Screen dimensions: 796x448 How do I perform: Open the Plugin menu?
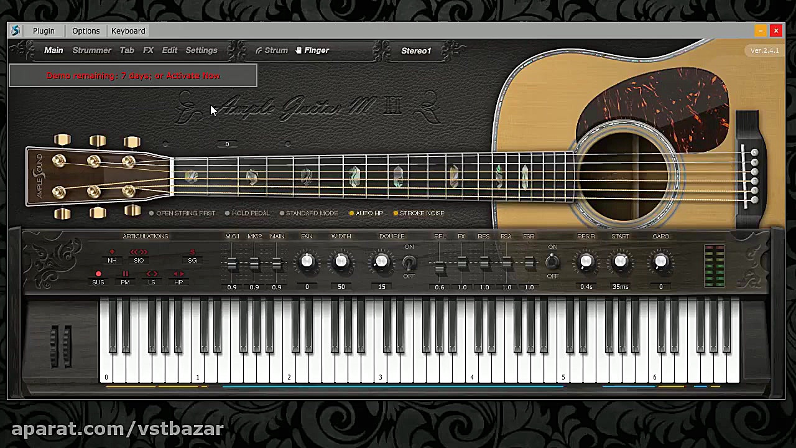[44, 30]
